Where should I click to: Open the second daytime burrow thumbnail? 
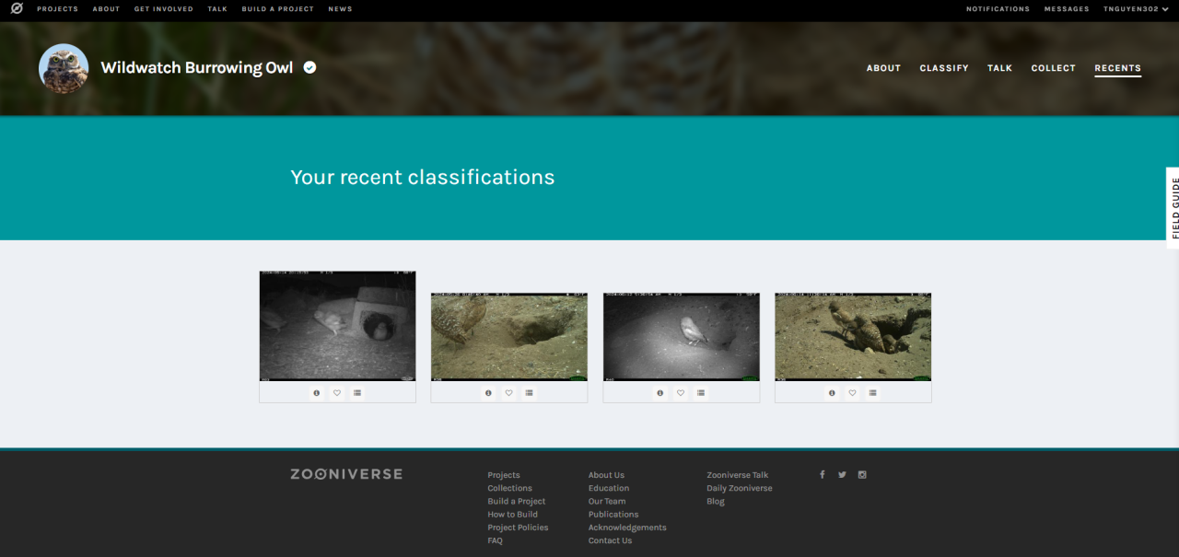pyautogui.click(x=509, y=337)
